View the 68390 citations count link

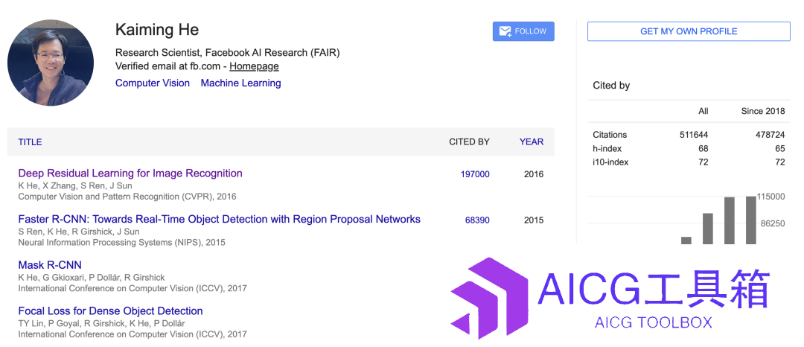click(x=477, y=220)
